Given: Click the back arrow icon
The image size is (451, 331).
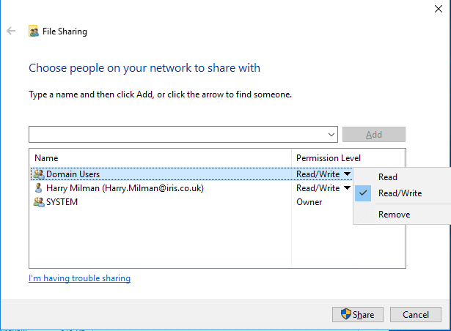Looking at the screenshot, I should [x=11, y=31].
